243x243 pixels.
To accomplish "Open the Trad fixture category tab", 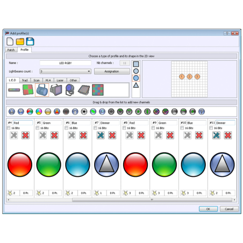I will pos(25,80).
